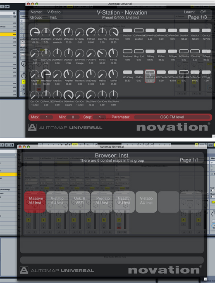Select the Osc3Mdnv knob
The image size is (215, 283).
coord(113,95)
